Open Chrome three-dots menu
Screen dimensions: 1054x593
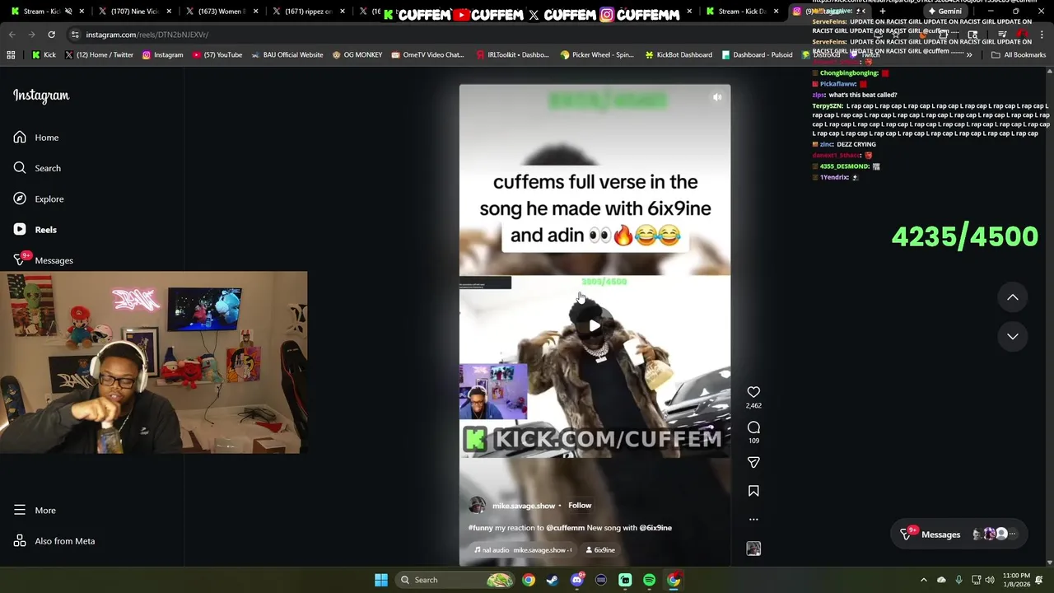[1042, 35]
